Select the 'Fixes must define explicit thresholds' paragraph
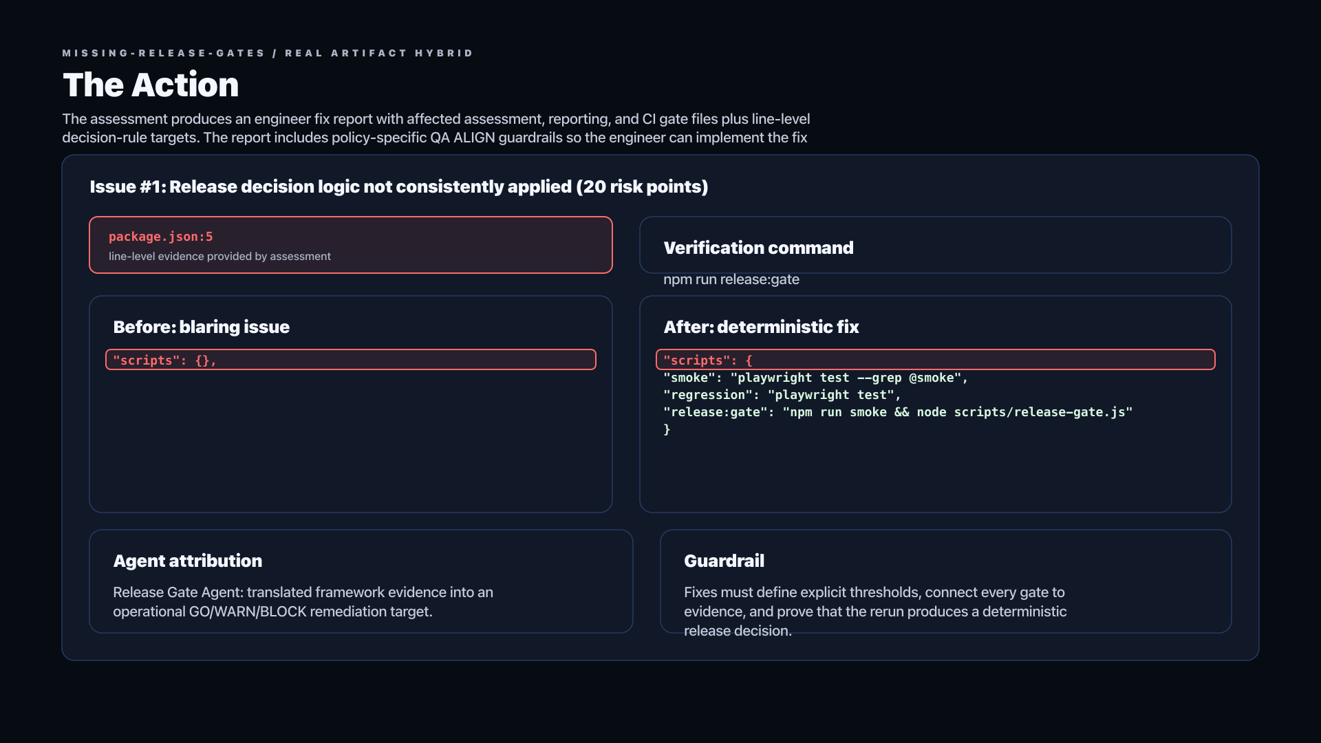This screenshot has width=1321, height=743. pyautogui.click(x=875, y=612)
